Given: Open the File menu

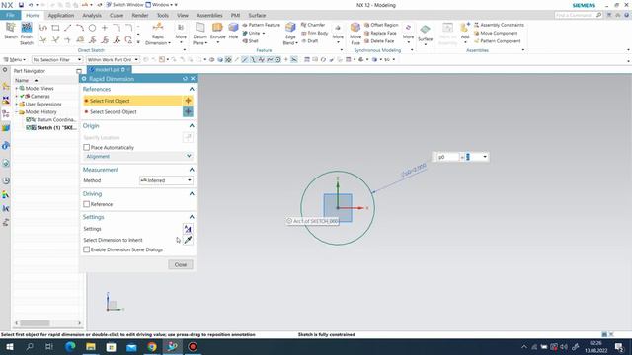Looking at the screenshot, I should coord(11,16).
